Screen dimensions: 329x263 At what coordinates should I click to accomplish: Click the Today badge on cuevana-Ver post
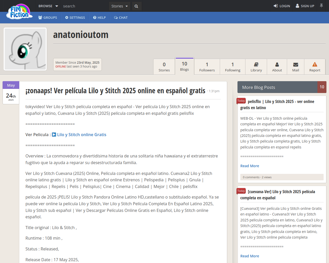(x=241, y=191)
